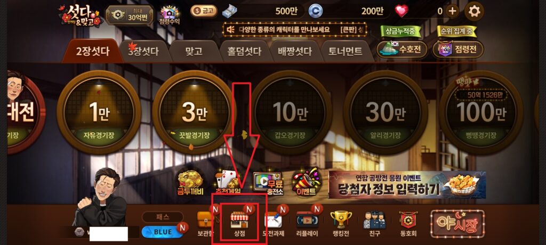
Task: Enter the 1만 자유경기장 room
Action: click(x=99, y=112)
